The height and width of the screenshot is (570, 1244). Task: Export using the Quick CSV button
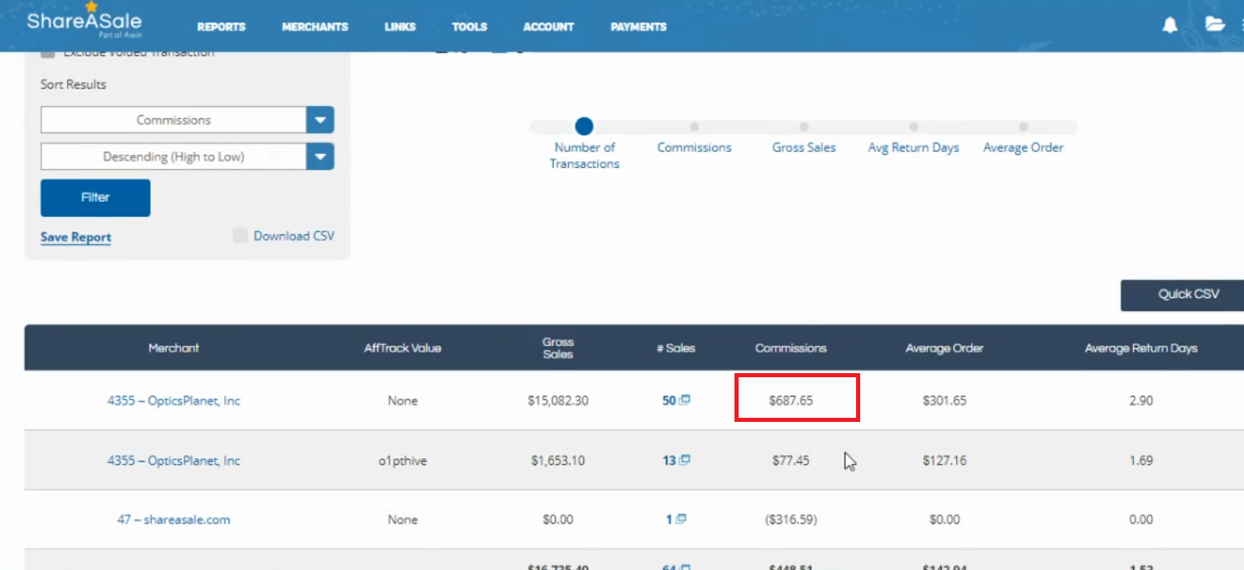[x=1183, y=295]
